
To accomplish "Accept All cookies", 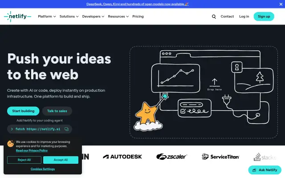I will point(61,160).
